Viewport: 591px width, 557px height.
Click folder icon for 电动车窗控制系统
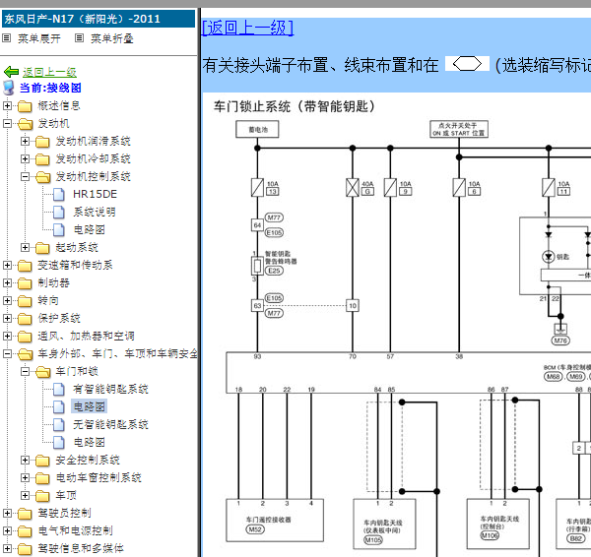pyautogui.click(x=42, y=478)
